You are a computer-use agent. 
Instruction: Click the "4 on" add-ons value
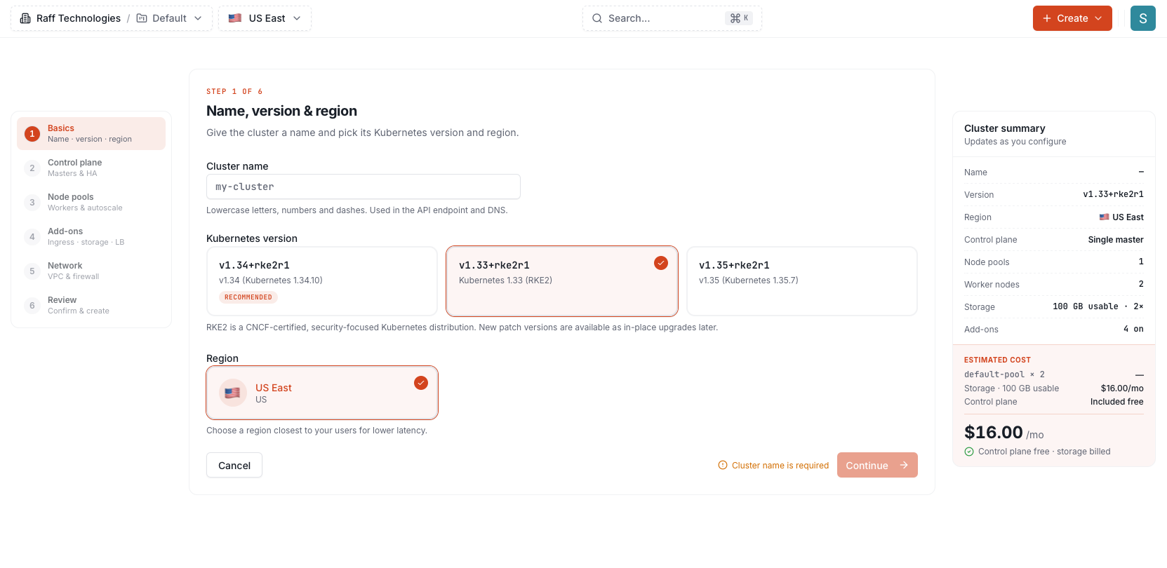tap(1133, 329)
